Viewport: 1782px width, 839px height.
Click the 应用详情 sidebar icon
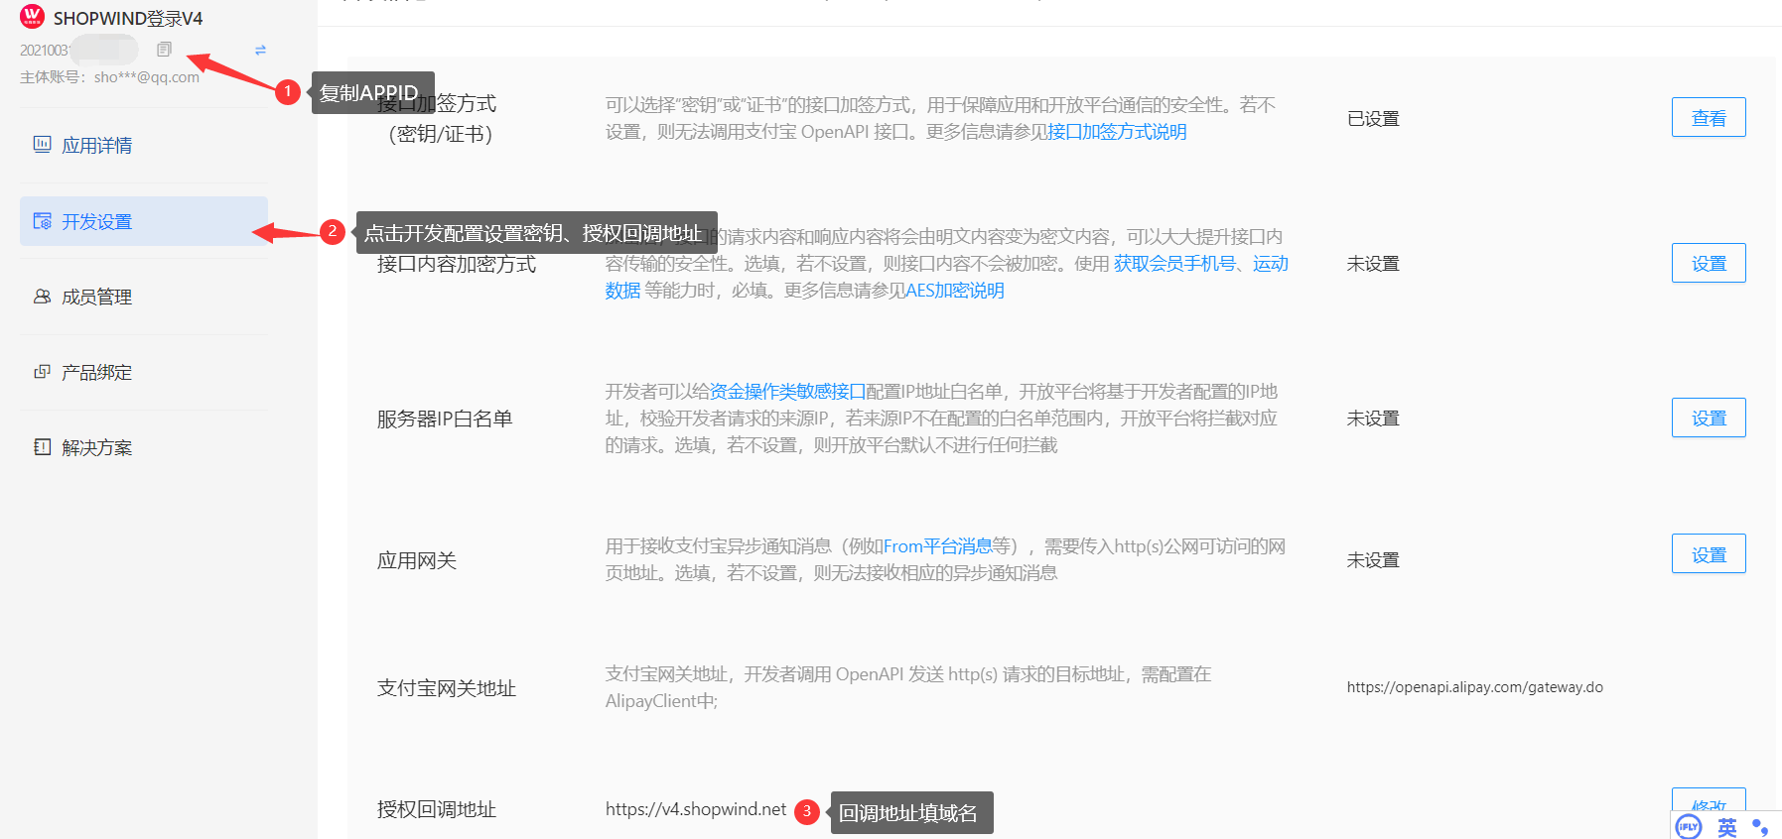tap(42, 145)
